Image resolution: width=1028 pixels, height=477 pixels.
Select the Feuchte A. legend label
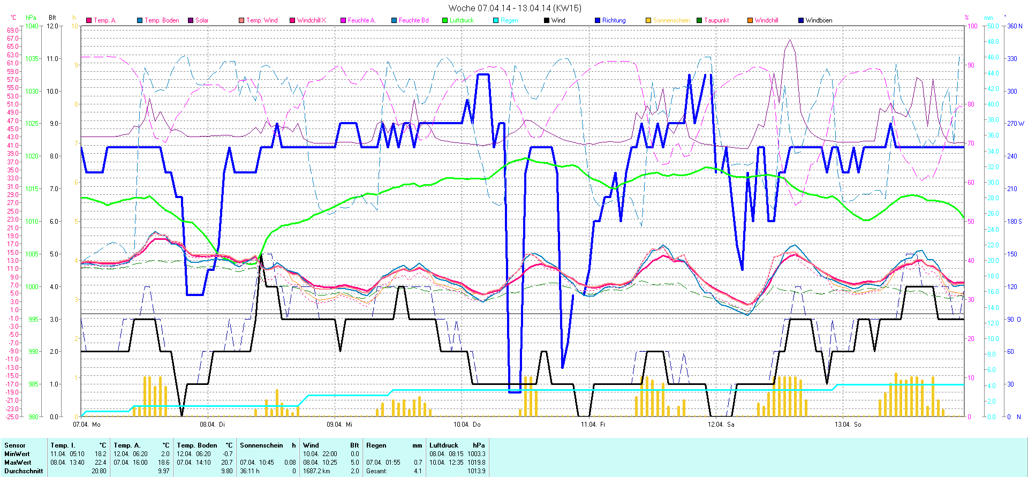click(x=361, y=20)
